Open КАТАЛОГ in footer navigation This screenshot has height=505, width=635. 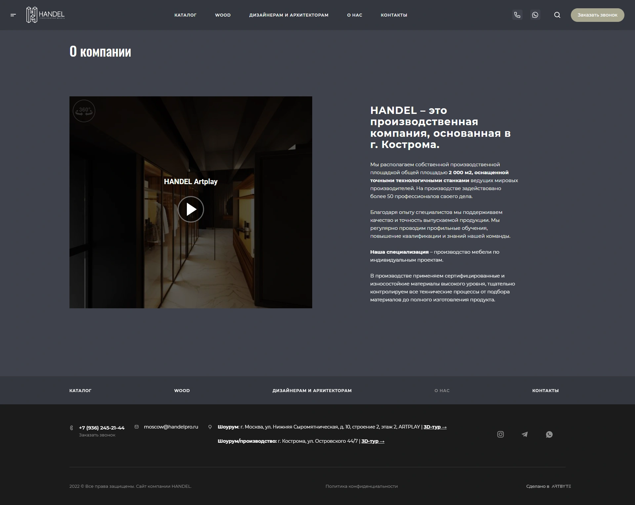tap(80, 390)
